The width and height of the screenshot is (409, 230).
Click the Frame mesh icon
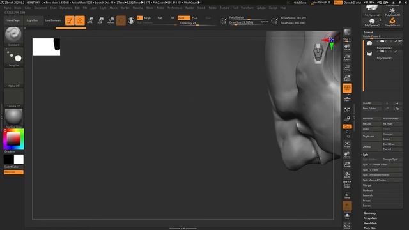point(347,144)
